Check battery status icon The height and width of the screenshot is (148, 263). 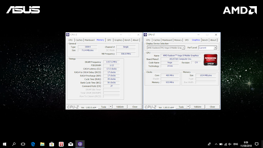point(221,144)
